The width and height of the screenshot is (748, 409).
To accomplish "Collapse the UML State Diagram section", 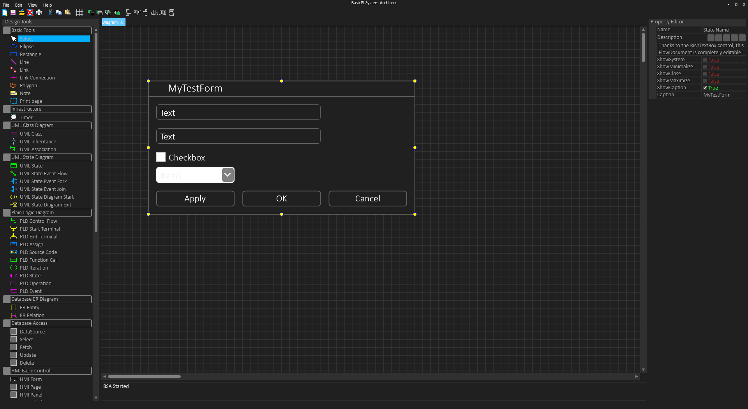I will 47,157.
